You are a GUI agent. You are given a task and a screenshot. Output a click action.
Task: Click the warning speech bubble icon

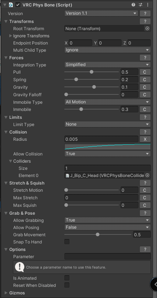[20, 267]
